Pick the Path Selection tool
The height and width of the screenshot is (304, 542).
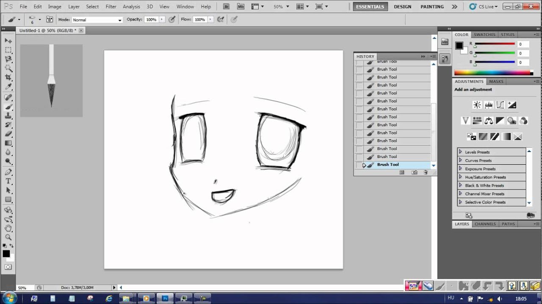[x=8, y=190]
